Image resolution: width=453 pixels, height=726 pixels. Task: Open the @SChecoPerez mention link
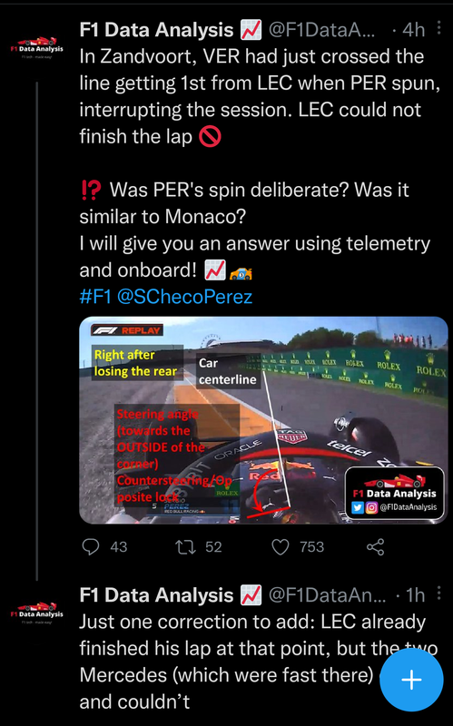[184, 297]
